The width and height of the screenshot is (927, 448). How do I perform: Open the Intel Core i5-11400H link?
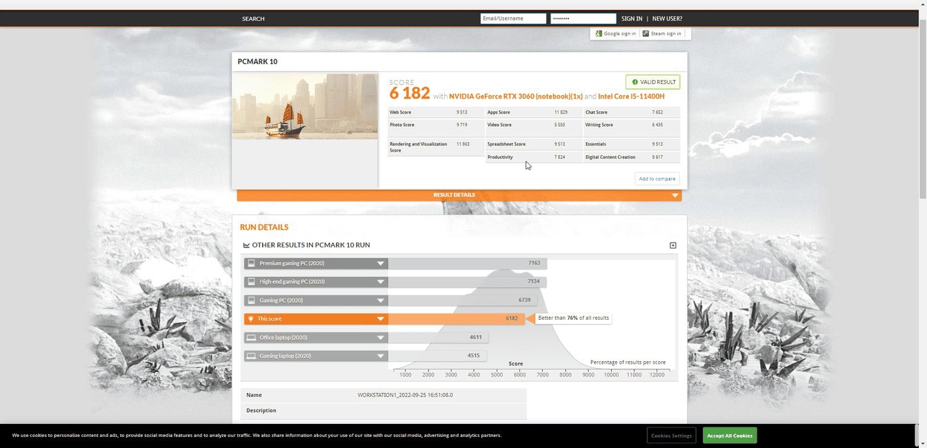click(631, 96)
